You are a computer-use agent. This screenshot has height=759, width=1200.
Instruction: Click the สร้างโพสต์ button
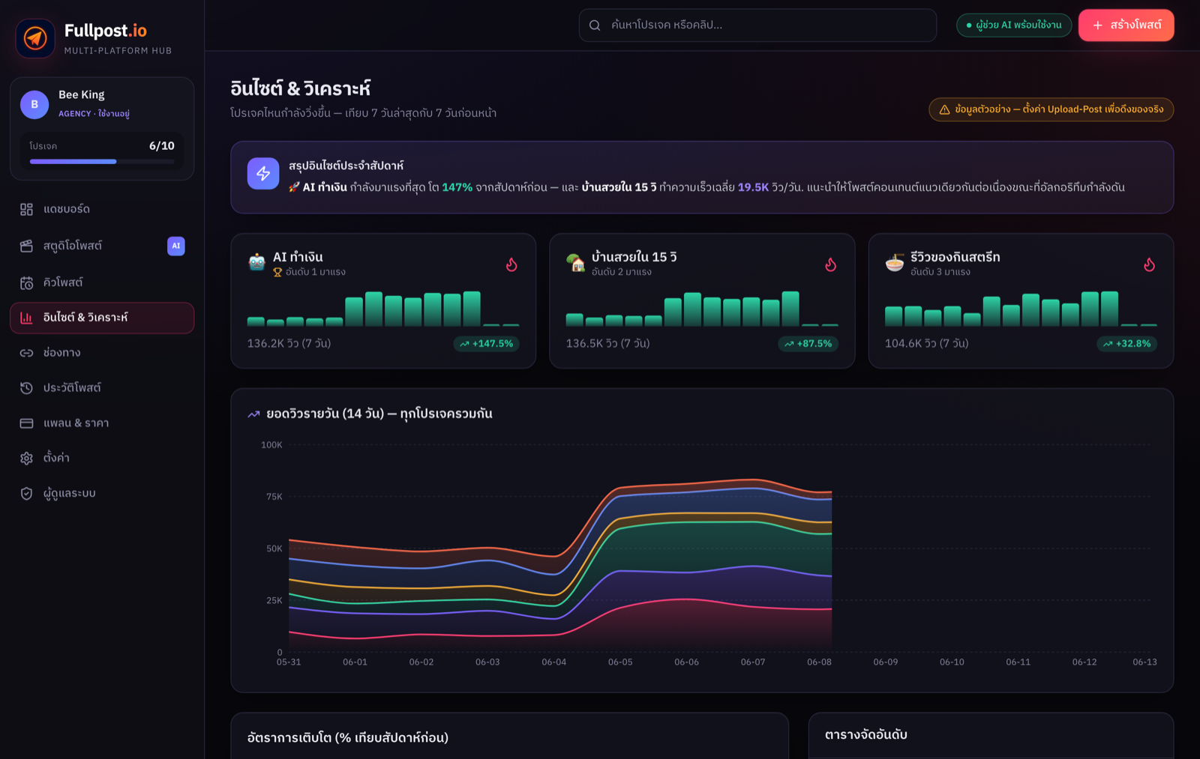tap(1126, 25)
